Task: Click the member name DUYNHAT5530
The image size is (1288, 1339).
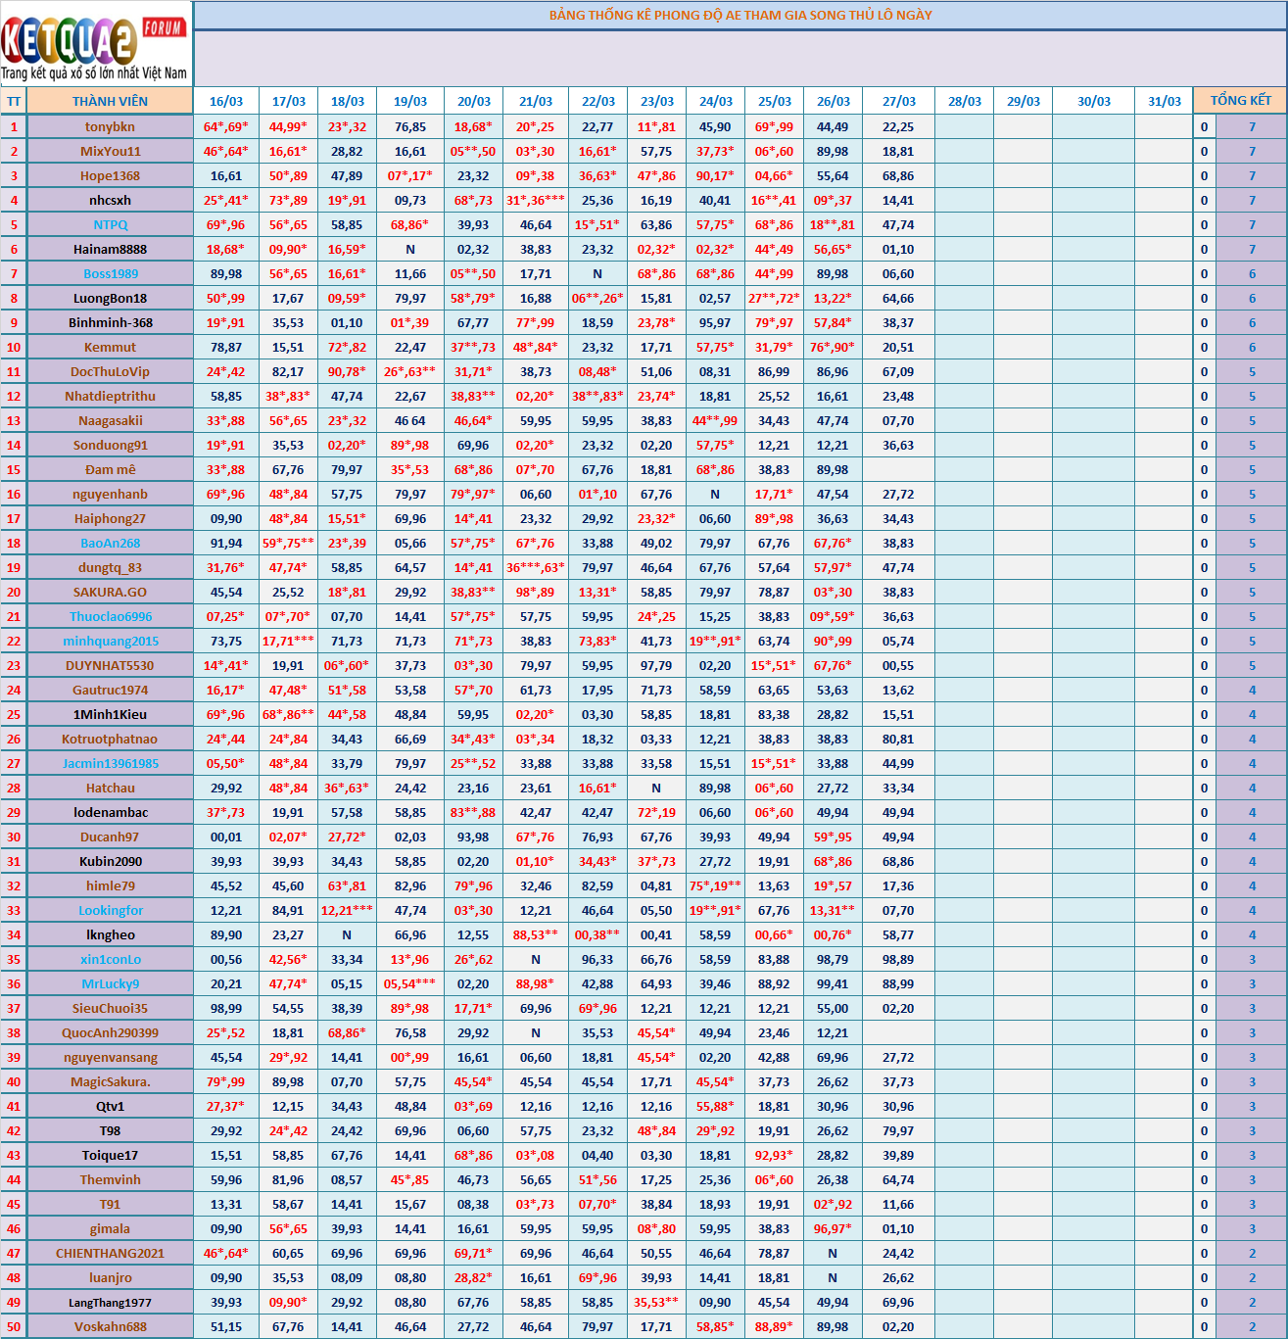Action: tap(110, 665)
